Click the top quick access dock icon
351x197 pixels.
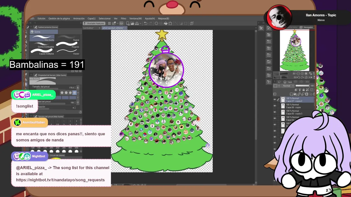pyautogui.click(x=269, y=28)
